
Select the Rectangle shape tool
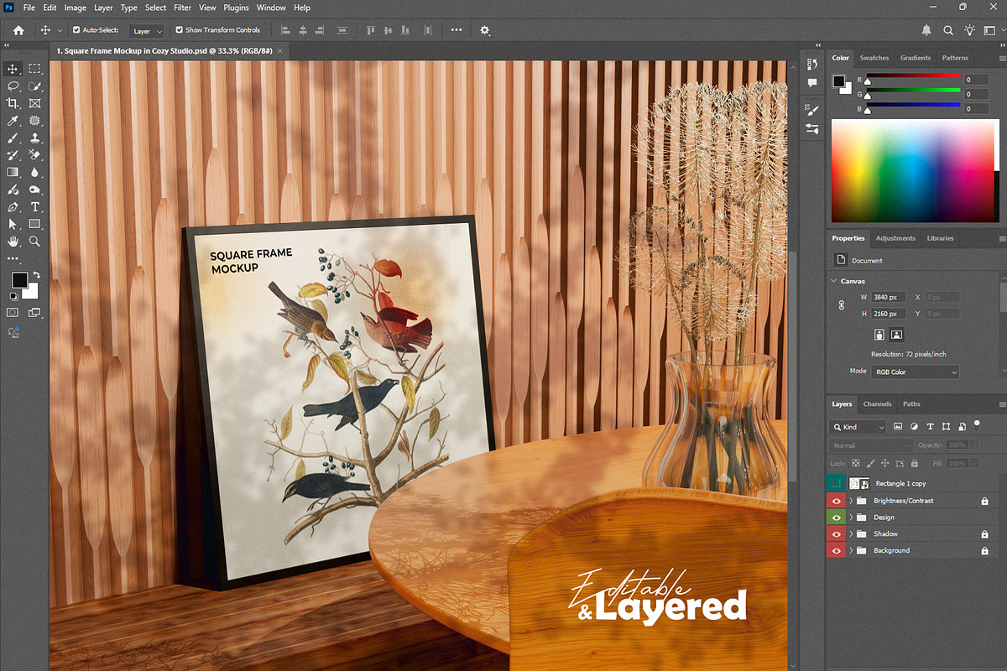[x=35, y=224]
